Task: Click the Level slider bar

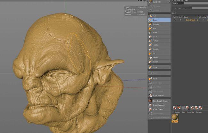Action: coord(196,4)
